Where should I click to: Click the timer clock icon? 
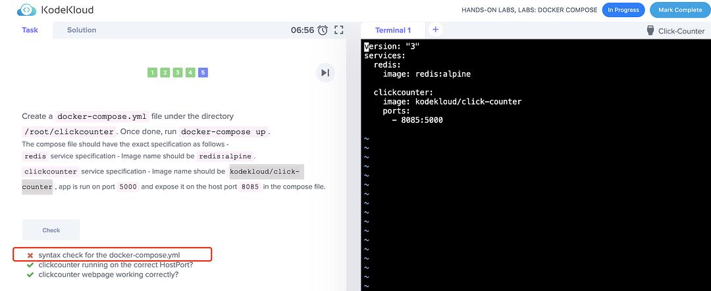323,30
